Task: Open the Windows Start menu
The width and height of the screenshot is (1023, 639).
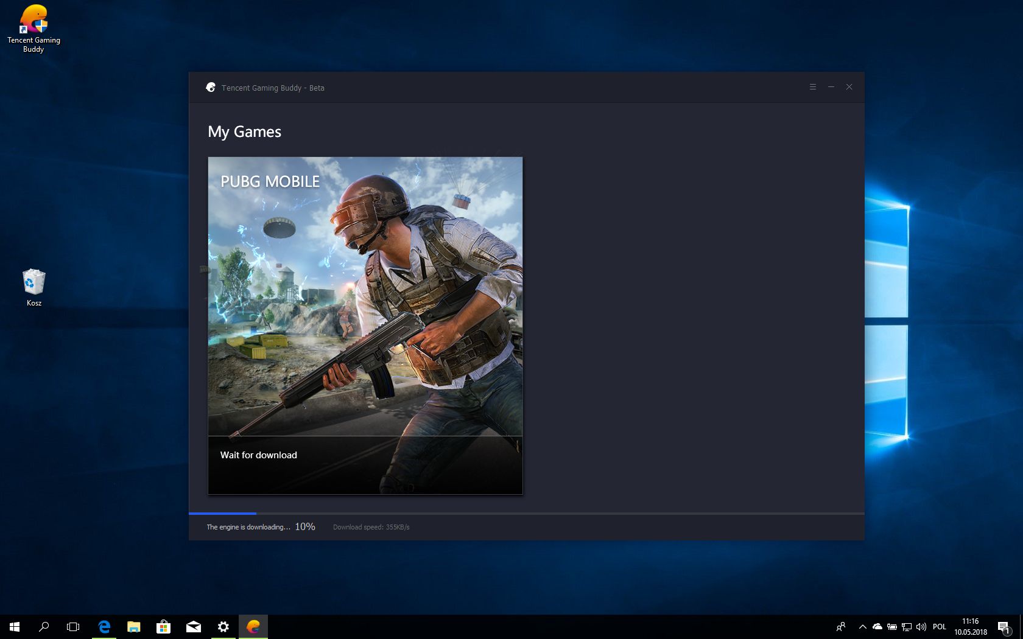Action: coord(15,626)
